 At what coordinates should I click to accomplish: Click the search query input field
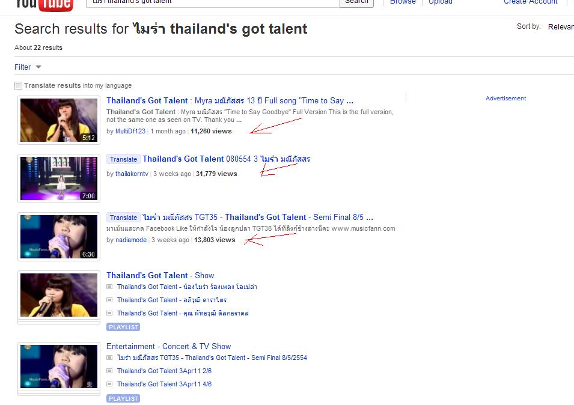[213, 3]
